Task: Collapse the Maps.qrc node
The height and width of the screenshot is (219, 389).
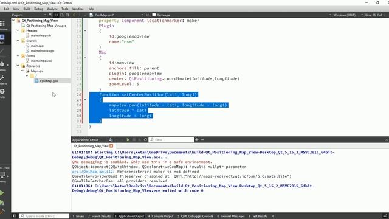Action: click(22, 71)
